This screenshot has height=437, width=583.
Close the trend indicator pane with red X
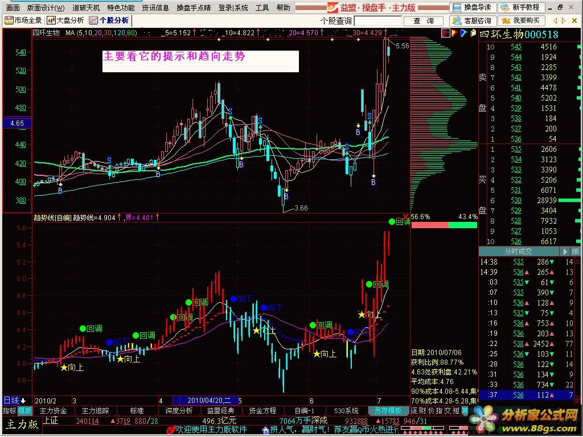[x=405, y=216]
